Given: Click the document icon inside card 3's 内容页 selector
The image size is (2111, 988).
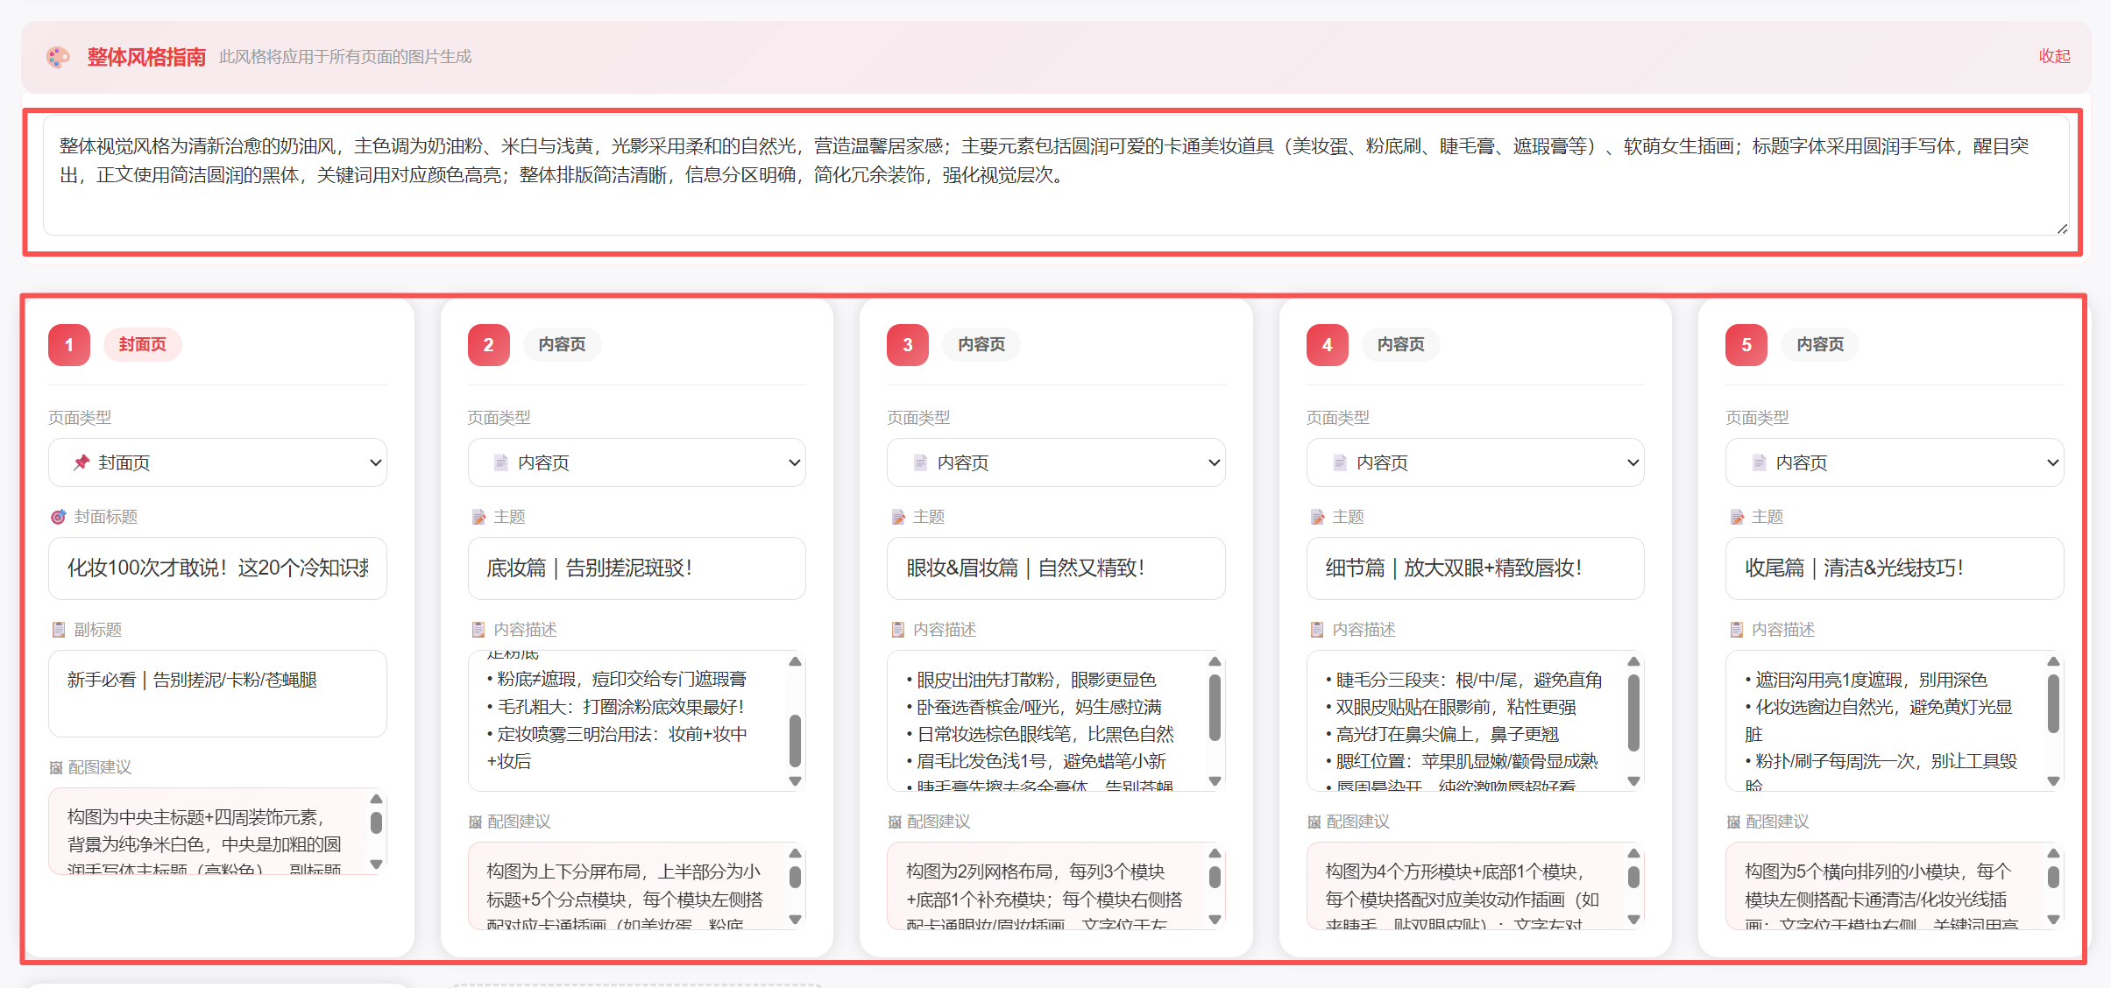Looking at the screenshot, I should pos(920,462).
